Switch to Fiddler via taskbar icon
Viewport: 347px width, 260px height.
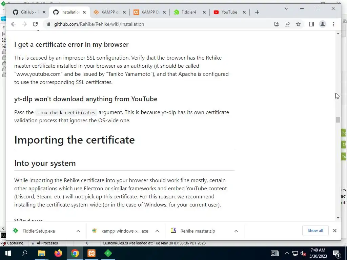[108, 253]
